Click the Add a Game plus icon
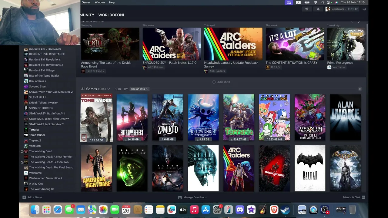The height and width of the screenshot is (218, 388). pos(24,197)
